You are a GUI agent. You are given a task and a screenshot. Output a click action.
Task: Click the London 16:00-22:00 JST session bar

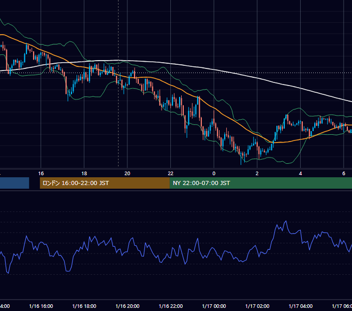[105, 183]
